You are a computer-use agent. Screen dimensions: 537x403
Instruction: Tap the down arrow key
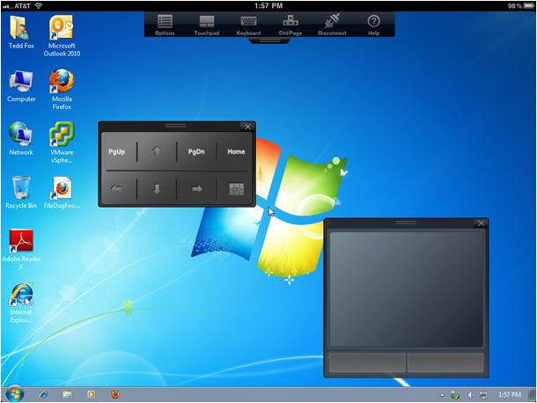(157, 188)
